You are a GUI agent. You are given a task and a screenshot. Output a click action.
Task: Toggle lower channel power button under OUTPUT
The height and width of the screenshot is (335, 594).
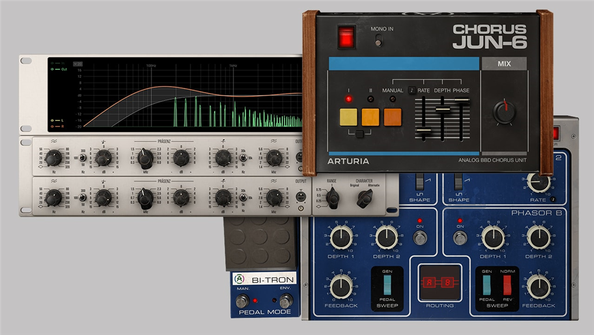click(301, 208)
